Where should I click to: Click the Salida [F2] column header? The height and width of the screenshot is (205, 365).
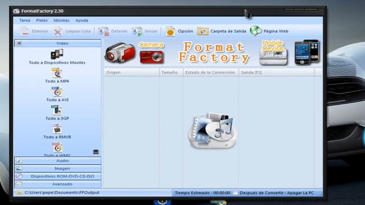tap(277, 72)
